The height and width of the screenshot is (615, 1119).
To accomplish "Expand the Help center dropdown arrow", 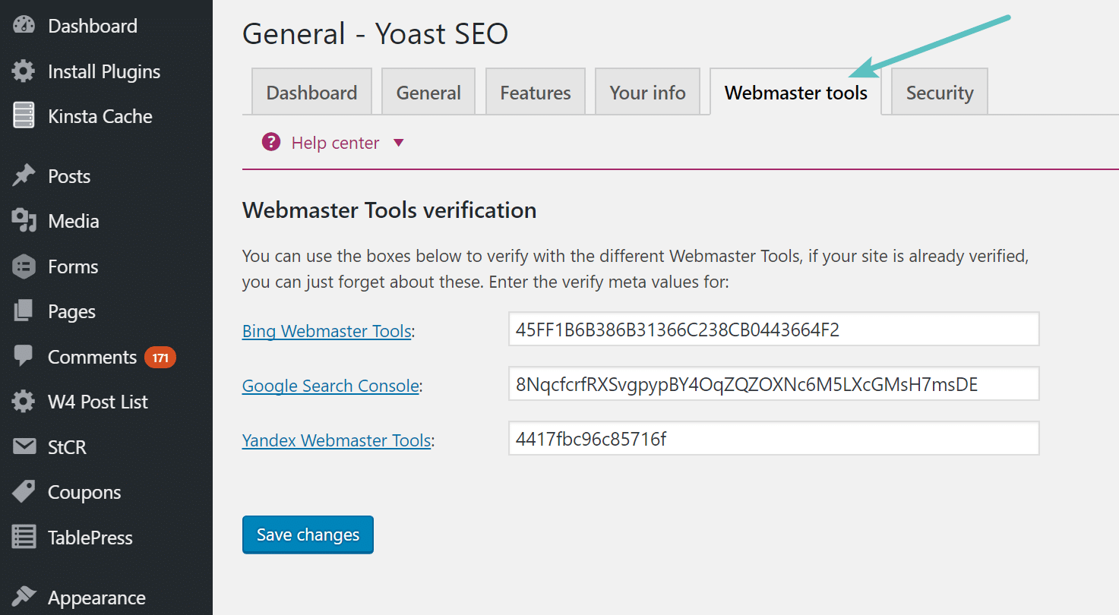I will [x=399, y=143].
